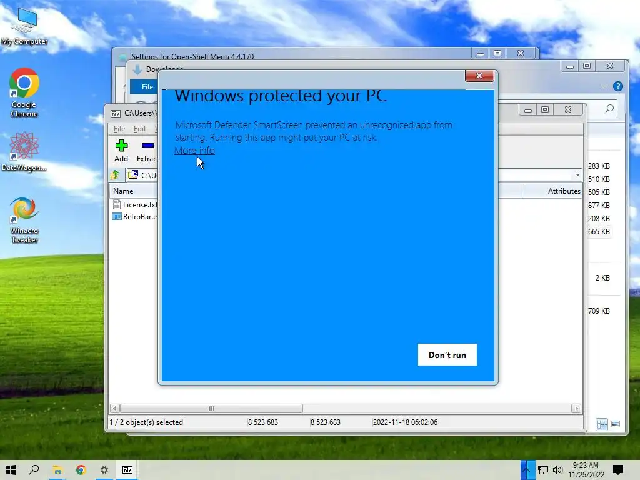Select the License.txt file row
The width and height of the screenshot is (640, 480).
tap(135, 204)
